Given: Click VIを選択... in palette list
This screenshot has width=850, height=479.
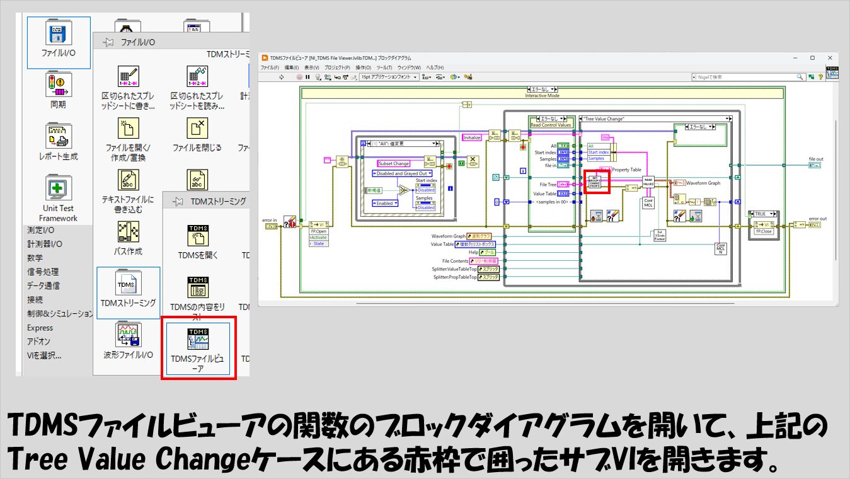Looking at the screenshot, I should (44, 355).
